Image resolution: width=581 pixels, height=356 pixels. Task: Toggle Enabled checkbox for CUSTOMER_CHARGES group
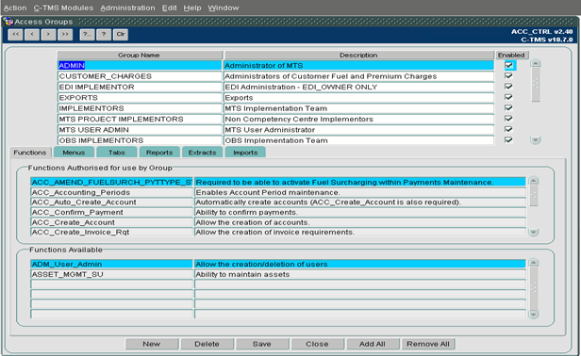click(508, 76)
